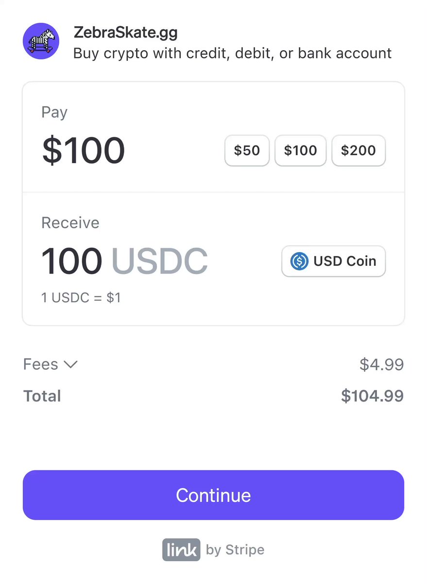This screenshot has height=584, width=427.
Task: Click the blue USDC coin icon
Action: click(x=299, y=261)
